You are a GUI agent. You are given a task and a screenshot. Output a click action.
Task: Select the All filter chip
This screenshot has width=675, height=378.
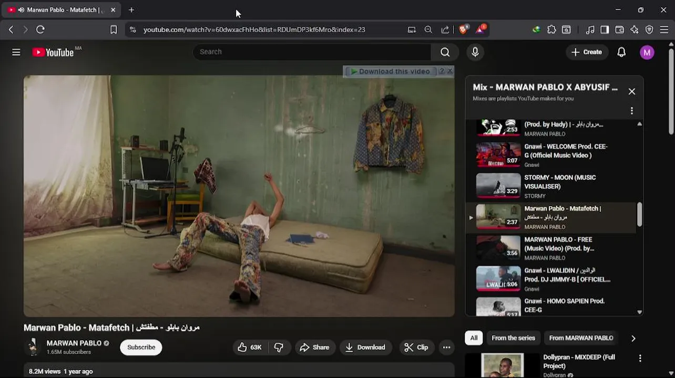(x=474, y=338)
